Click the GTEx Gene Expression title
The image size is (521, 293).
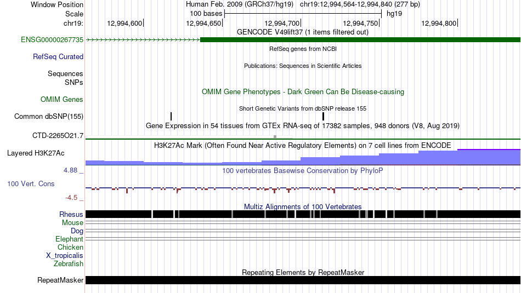click(303, 126)
